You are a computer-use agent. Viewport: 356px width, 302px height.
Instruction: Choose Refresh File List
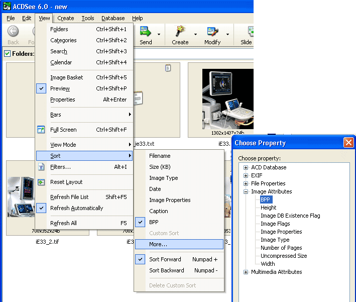(x=84, y=197)
